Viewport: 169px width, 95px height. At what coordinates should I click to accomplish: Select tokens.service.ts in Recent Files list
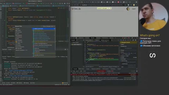click(x=44, y=29)
